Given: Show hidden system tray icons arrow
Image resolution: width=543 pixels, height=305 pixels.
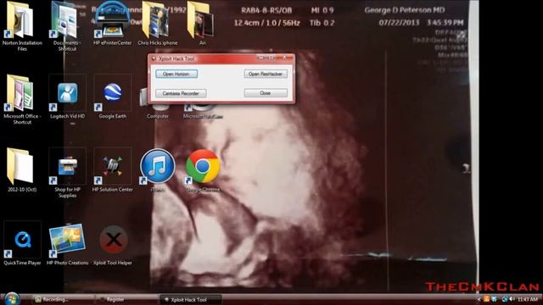Looking at the screenshot, I should coord(479,299).
